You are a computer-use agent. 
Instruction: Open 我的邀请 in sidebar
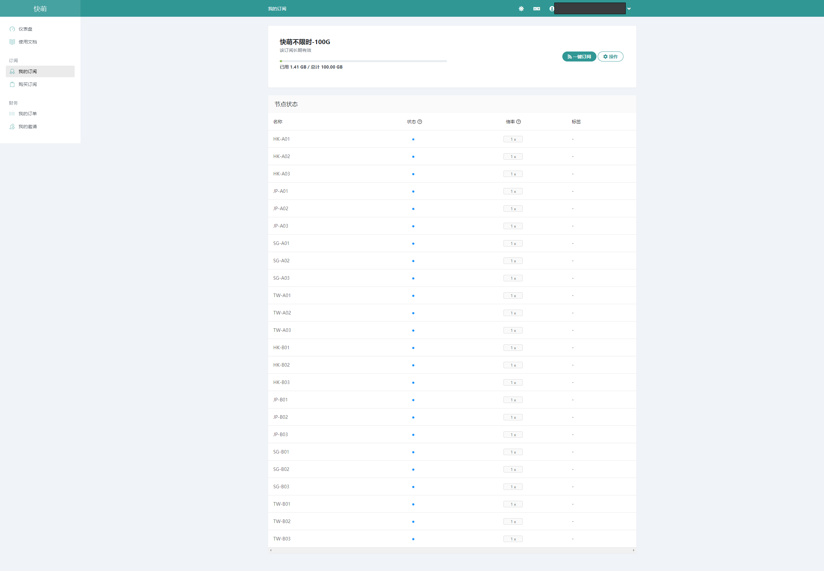[x=28, y=126]
